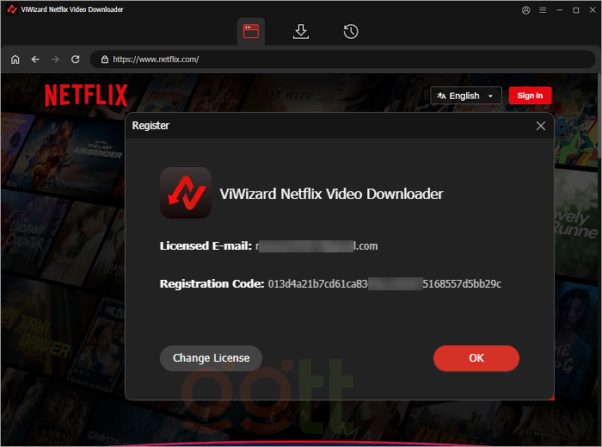The width and height of the screenshot is (602, 447).
Task: Click the Change License button
Action: [x=211, y=358]
